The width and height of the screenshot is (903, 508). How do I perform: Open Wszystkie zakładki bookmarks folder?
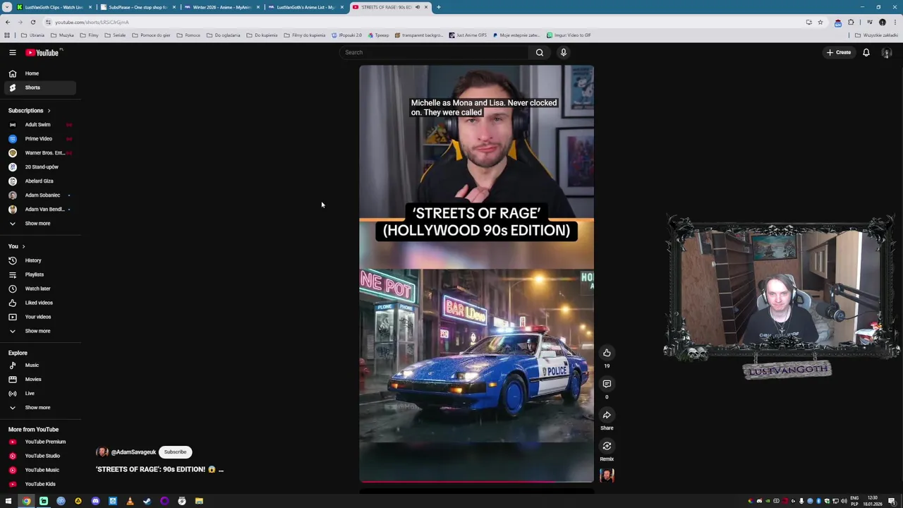[878, 35]
